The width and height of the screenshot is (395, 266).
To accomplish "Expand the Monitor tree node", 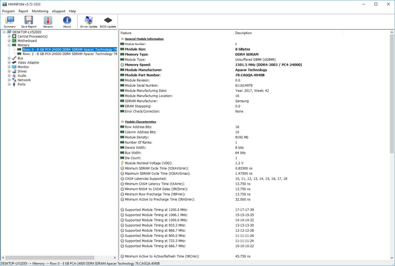I will tap(9, 67).
